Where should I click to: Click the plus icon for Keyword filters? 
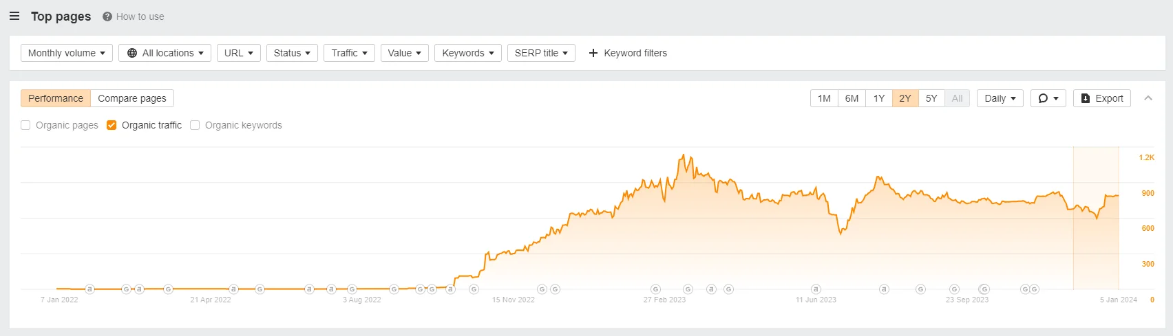pyautogui.click(x=593, y=53)
